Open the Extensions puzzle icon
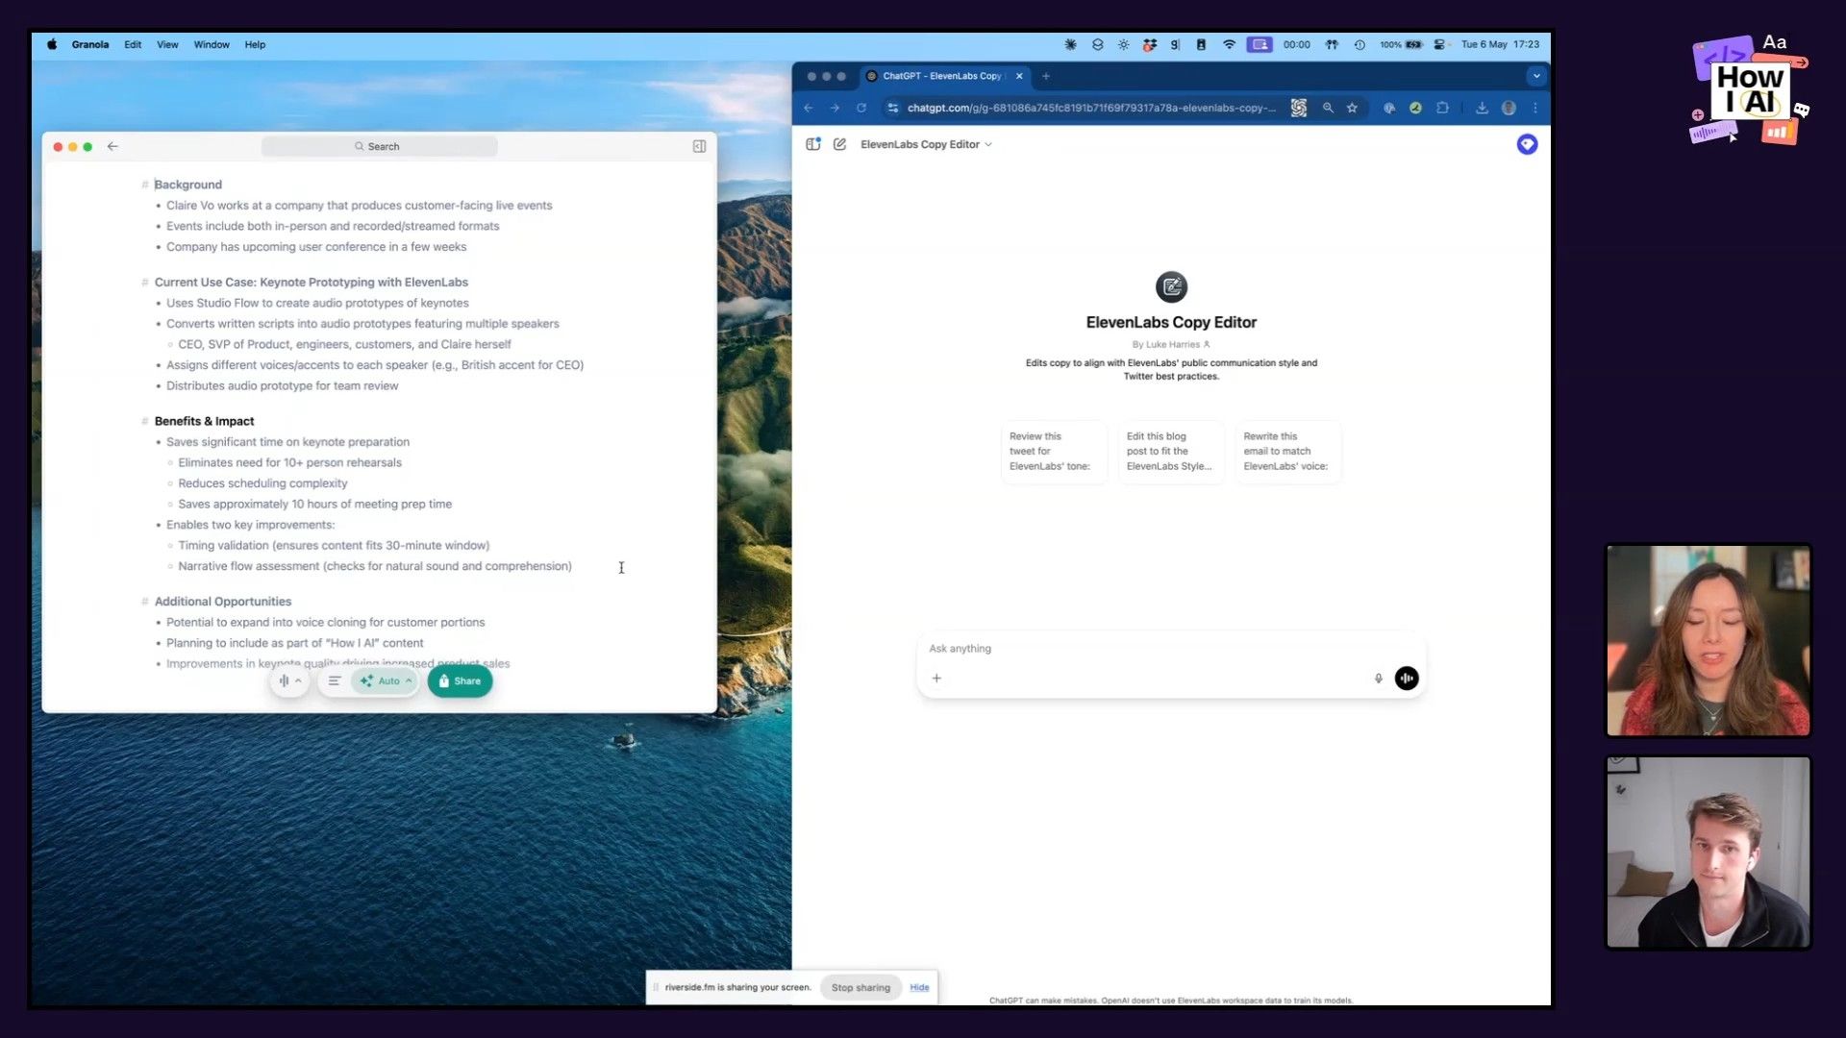This screenshot has height=1038, width=1846. pos(1442,108)
